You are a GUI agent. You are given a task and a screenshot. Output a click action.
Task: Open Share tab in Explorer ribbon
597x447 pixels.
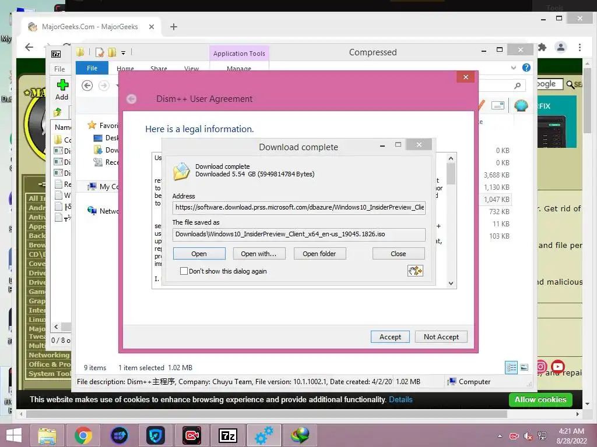tap(159, 69)
